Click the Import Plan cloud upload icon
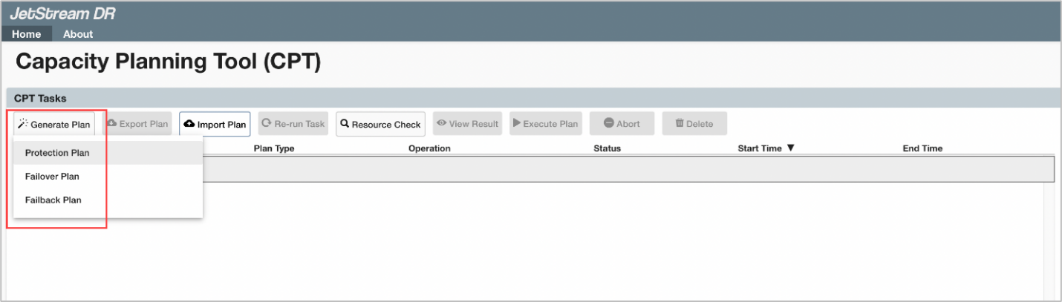Screen dimensions: 1062x302 [x=189, y=124]
